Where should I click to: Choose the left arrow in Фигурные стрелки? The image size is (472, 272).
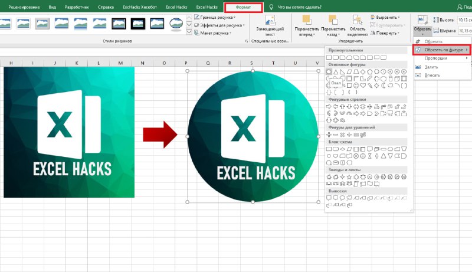pyautogui.click(x=335, y=107)
